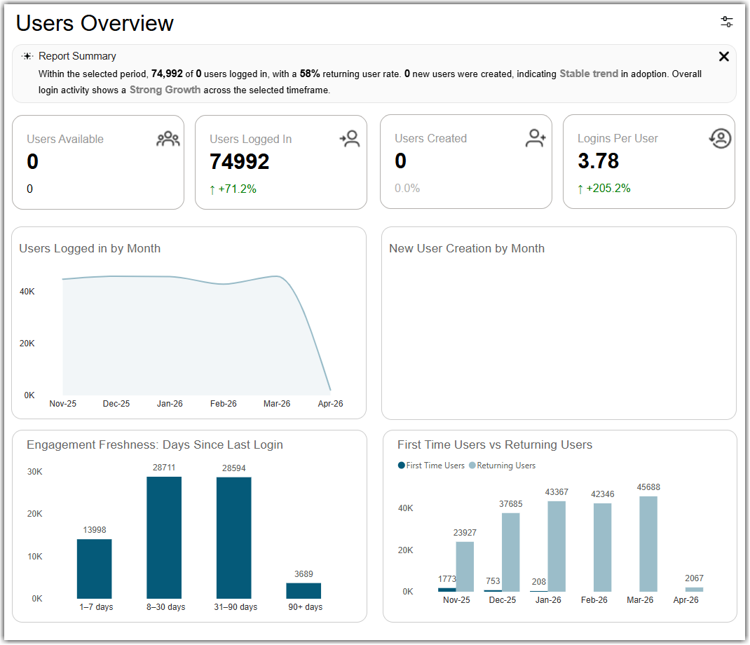Toggle First Time Users legend entry
This screenshot has height=645, width=750.
point(431,466)
